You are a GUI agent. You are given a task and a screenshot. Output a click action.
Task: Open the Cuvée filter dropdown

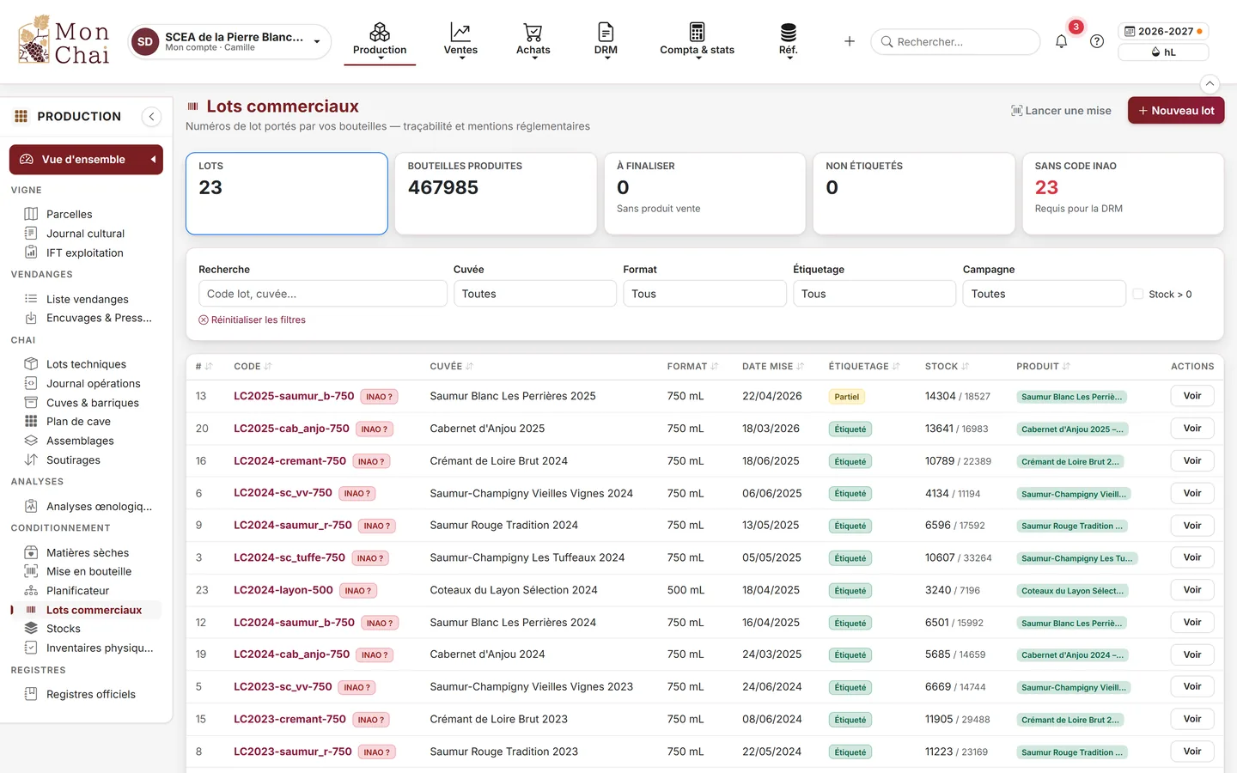point(534,294)
